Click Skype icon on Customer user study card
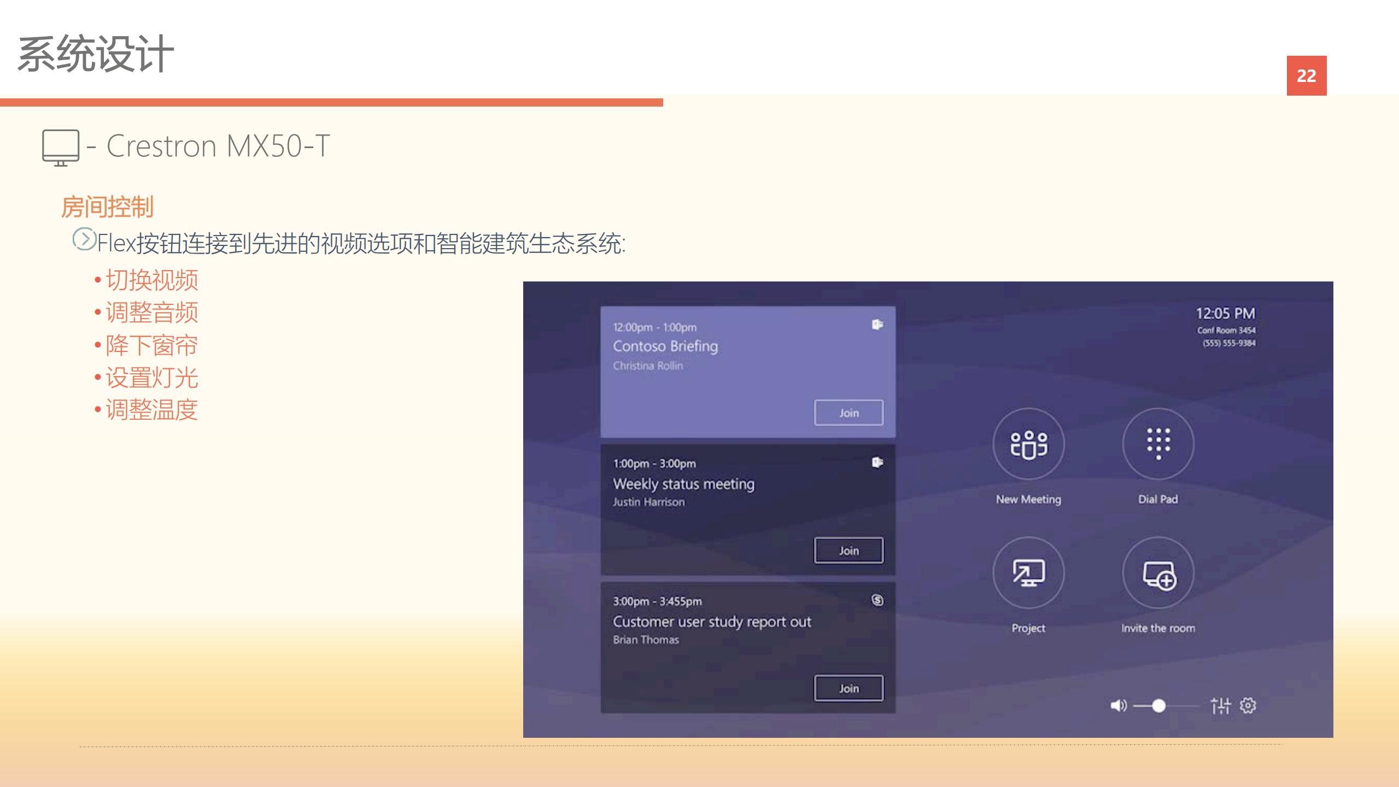1399x787 pixels. pos(877,600)
